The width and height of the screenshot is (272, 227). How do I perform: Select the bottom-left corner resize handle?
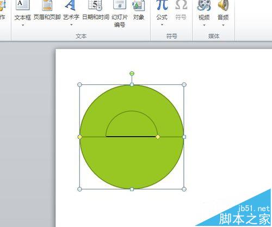[79, 189]
